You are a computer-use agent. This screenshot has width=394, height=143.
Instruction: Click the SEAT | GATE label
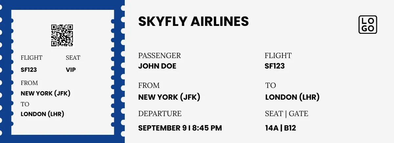[287, 114]
